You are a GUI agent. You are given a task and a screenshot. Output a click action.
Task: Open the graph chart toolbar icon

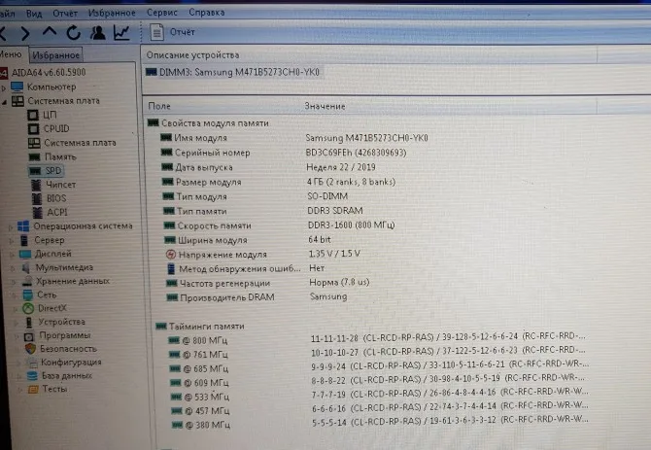point(121,33)
